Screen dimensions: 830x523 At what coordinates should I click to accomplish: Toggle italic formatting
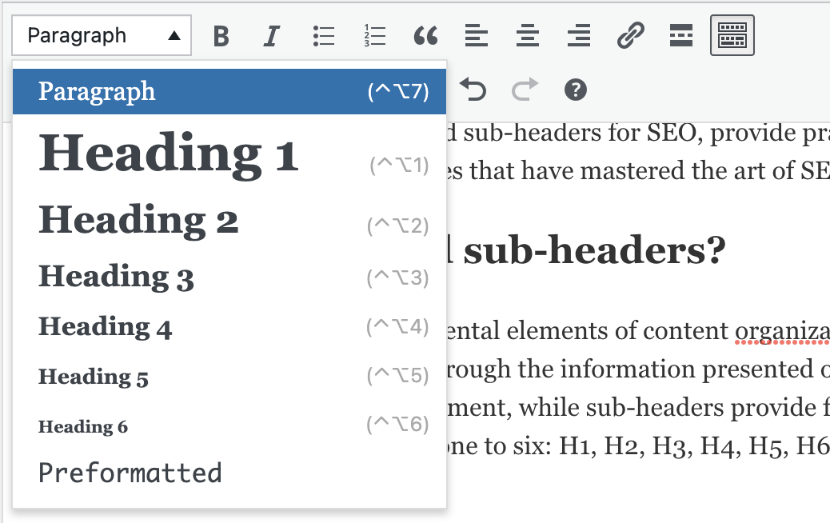point(272,36)
